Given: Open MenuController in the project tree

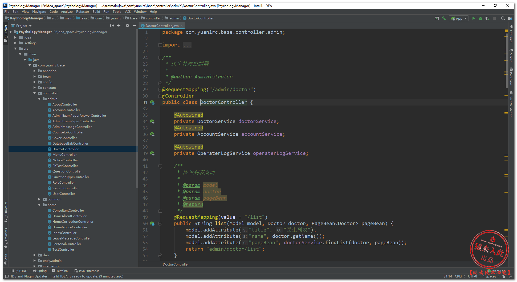Looking at the screenshot, I should pos(64,155).
